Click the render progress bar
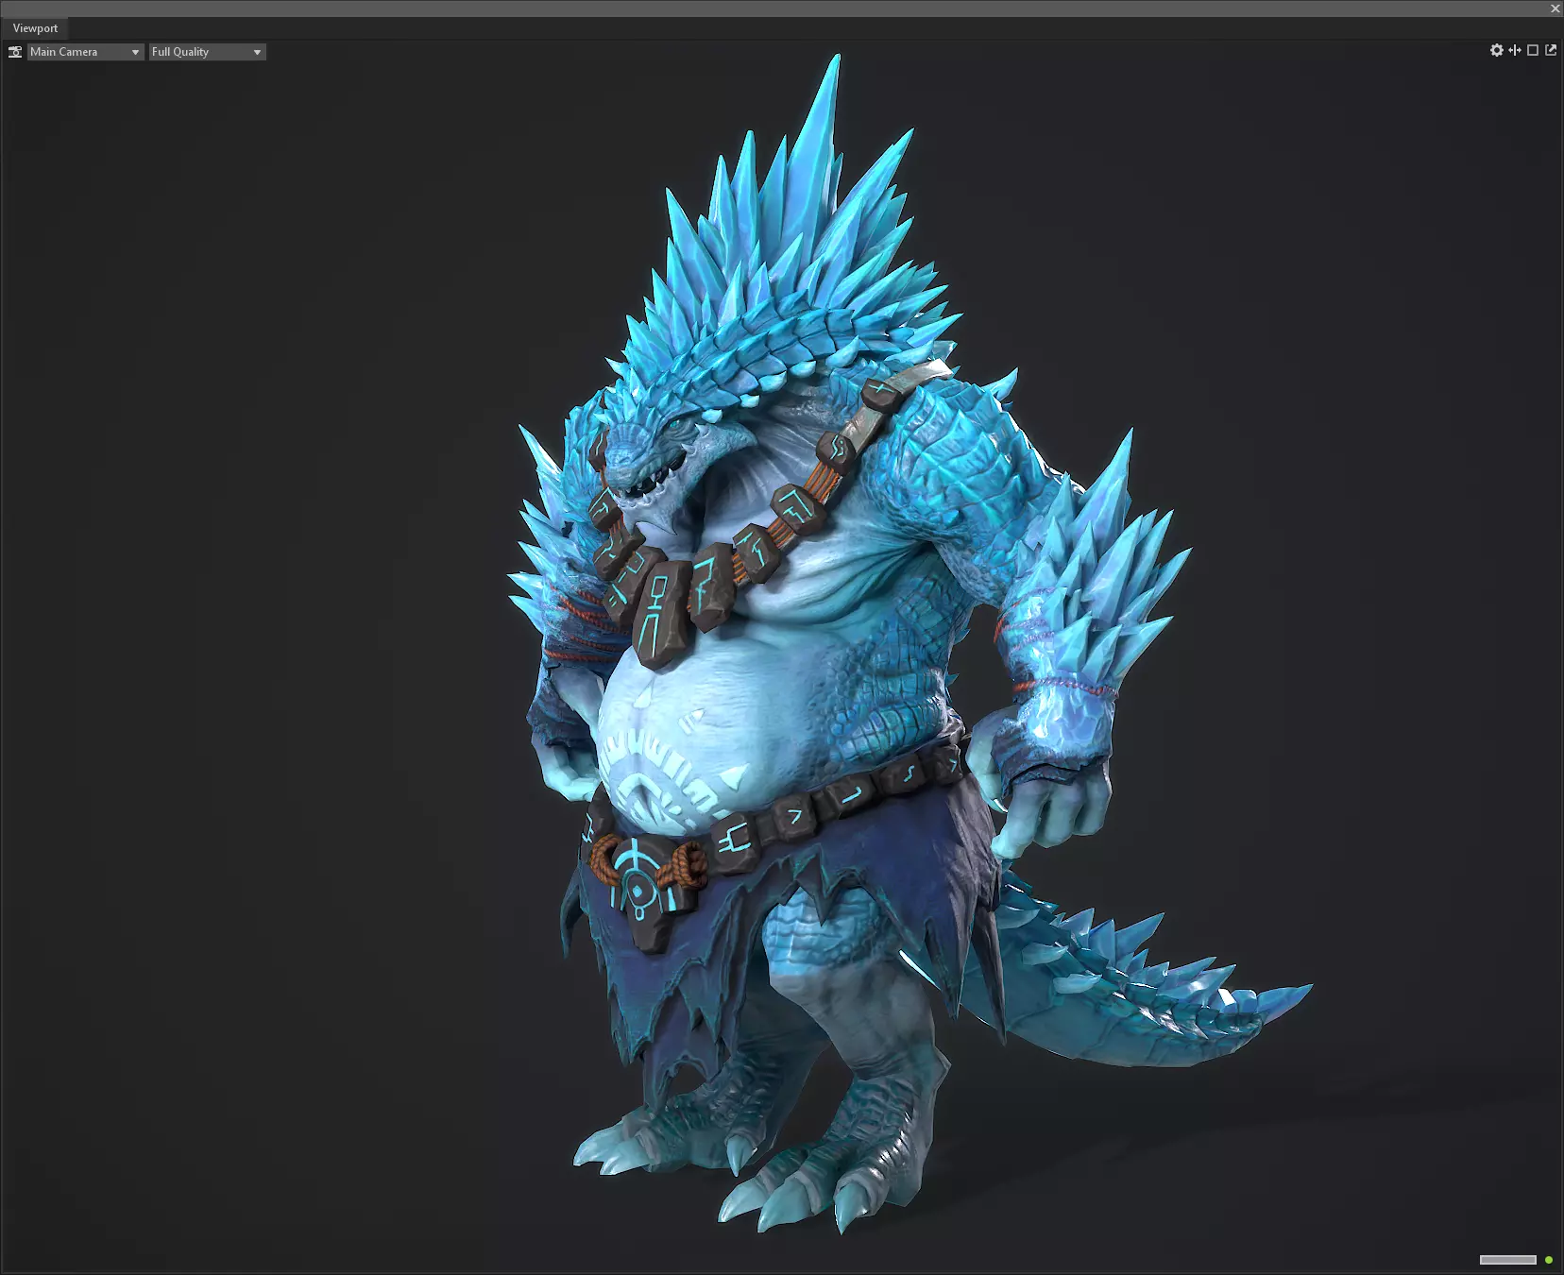Viewport: 1564px width, 1275px height. (1508, 1260)
